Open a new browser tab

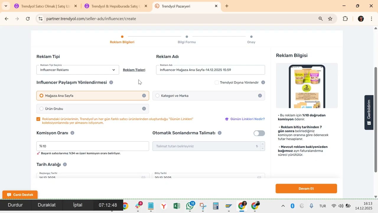(227, 6)
